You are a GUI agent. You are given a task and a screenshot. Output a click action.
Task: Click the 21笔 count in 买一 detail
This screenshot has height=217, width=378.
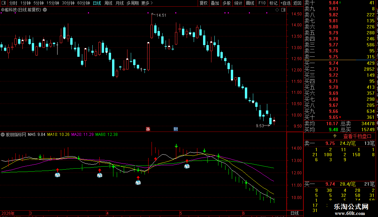(369, 184)
